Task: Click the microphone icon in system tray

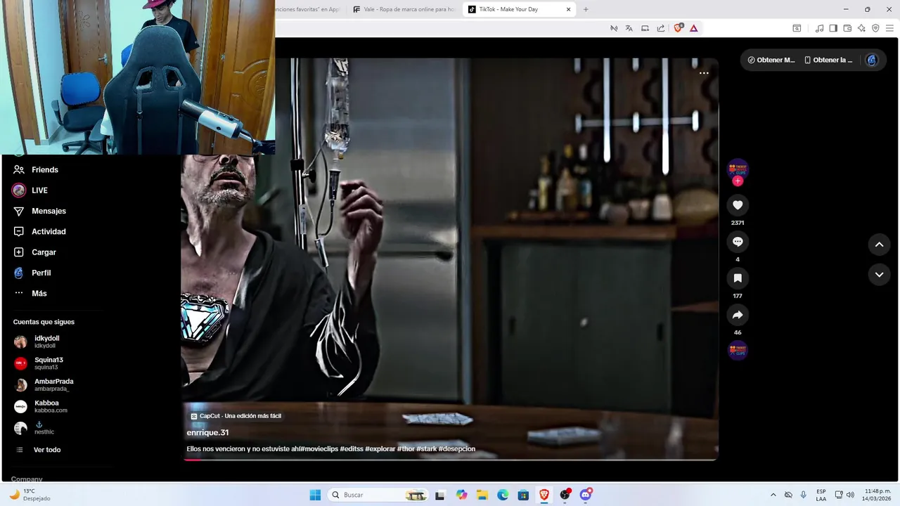Action: (x=804, y=495)
